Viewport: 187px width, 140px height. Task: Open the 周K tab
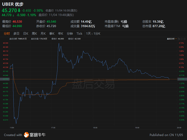(34, 34)
